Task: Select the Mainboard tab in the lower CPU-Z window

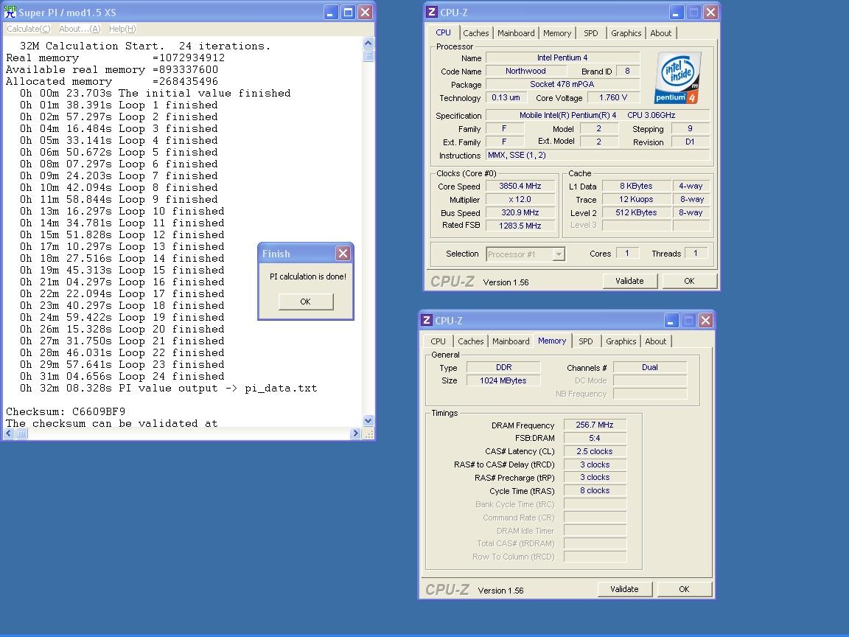Action: click(x=511, y=341)
